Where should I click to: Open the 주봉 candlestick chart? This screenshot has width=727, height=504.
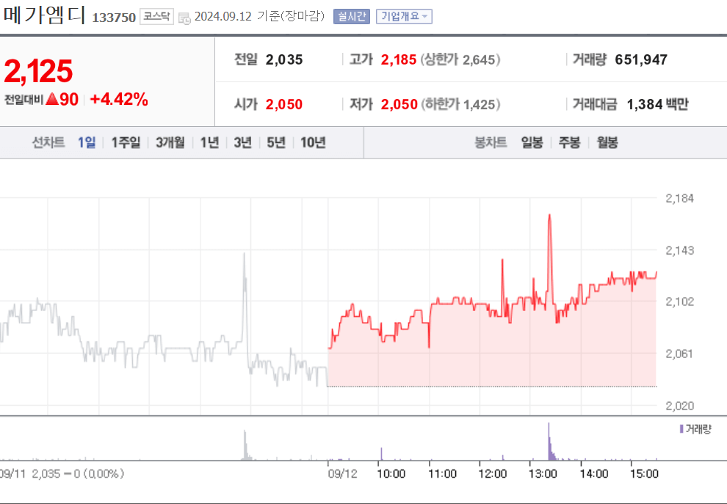pos(569,142)
